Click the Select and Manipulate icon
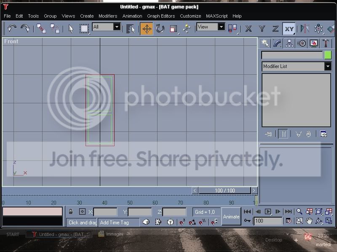The height and width of the screenshot is (252, 337). pos(187,29)
